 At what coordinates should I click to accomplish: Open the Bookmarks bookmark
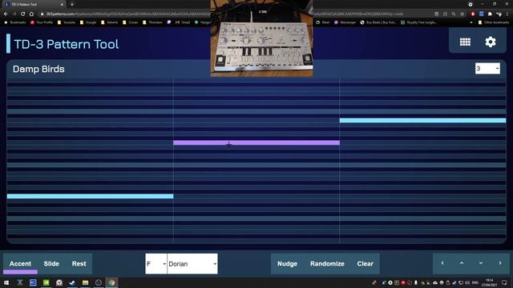click(14, 22)
